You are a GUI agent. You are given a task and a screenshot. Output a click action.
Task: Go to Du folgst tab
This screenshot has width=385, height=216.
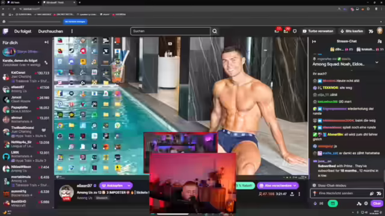point(23,31)
